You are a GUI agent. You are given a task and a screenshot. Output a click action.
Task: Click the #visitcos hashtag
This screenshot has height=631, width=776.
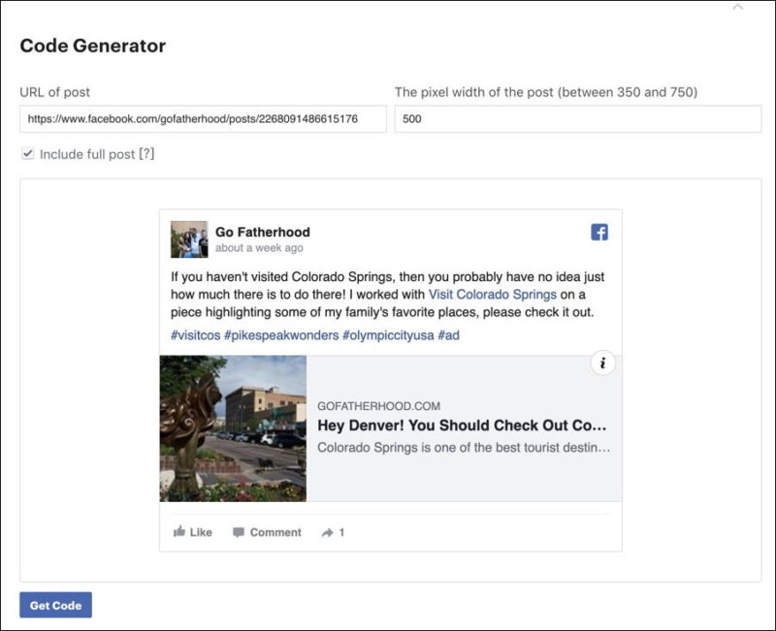(194, 334)
